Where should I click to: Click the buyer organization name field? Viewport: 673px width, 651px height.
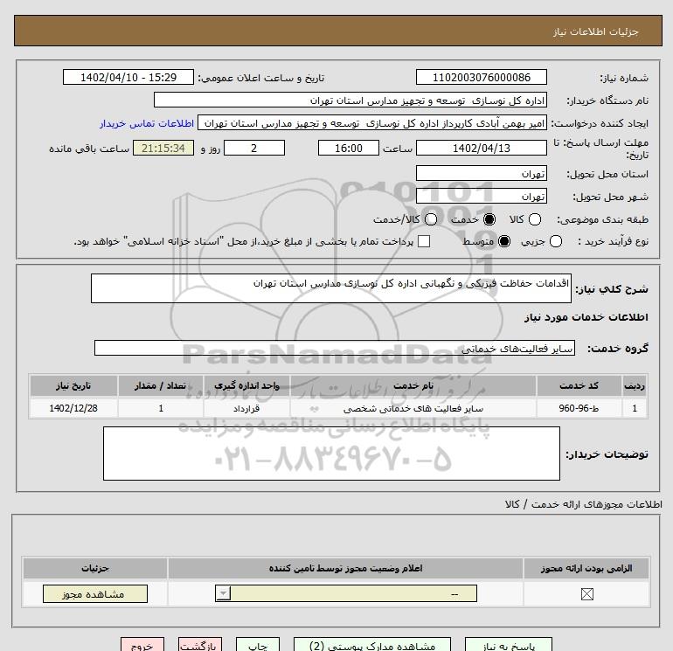[x=350, y=100]
